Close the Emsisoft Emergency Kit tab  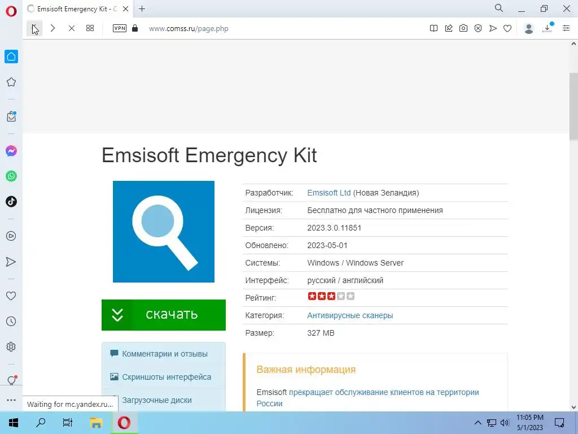(126, 9)
